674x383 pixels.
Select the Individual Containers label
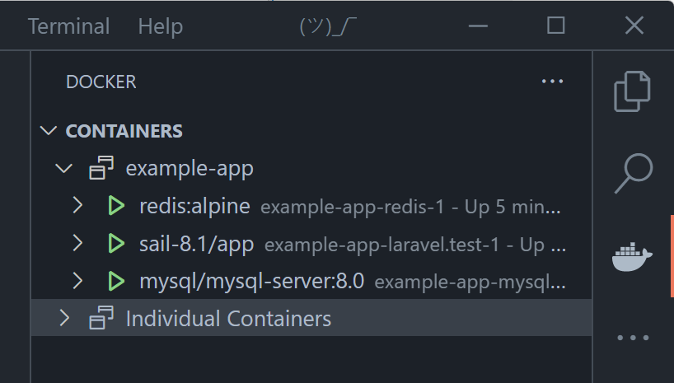228,319
